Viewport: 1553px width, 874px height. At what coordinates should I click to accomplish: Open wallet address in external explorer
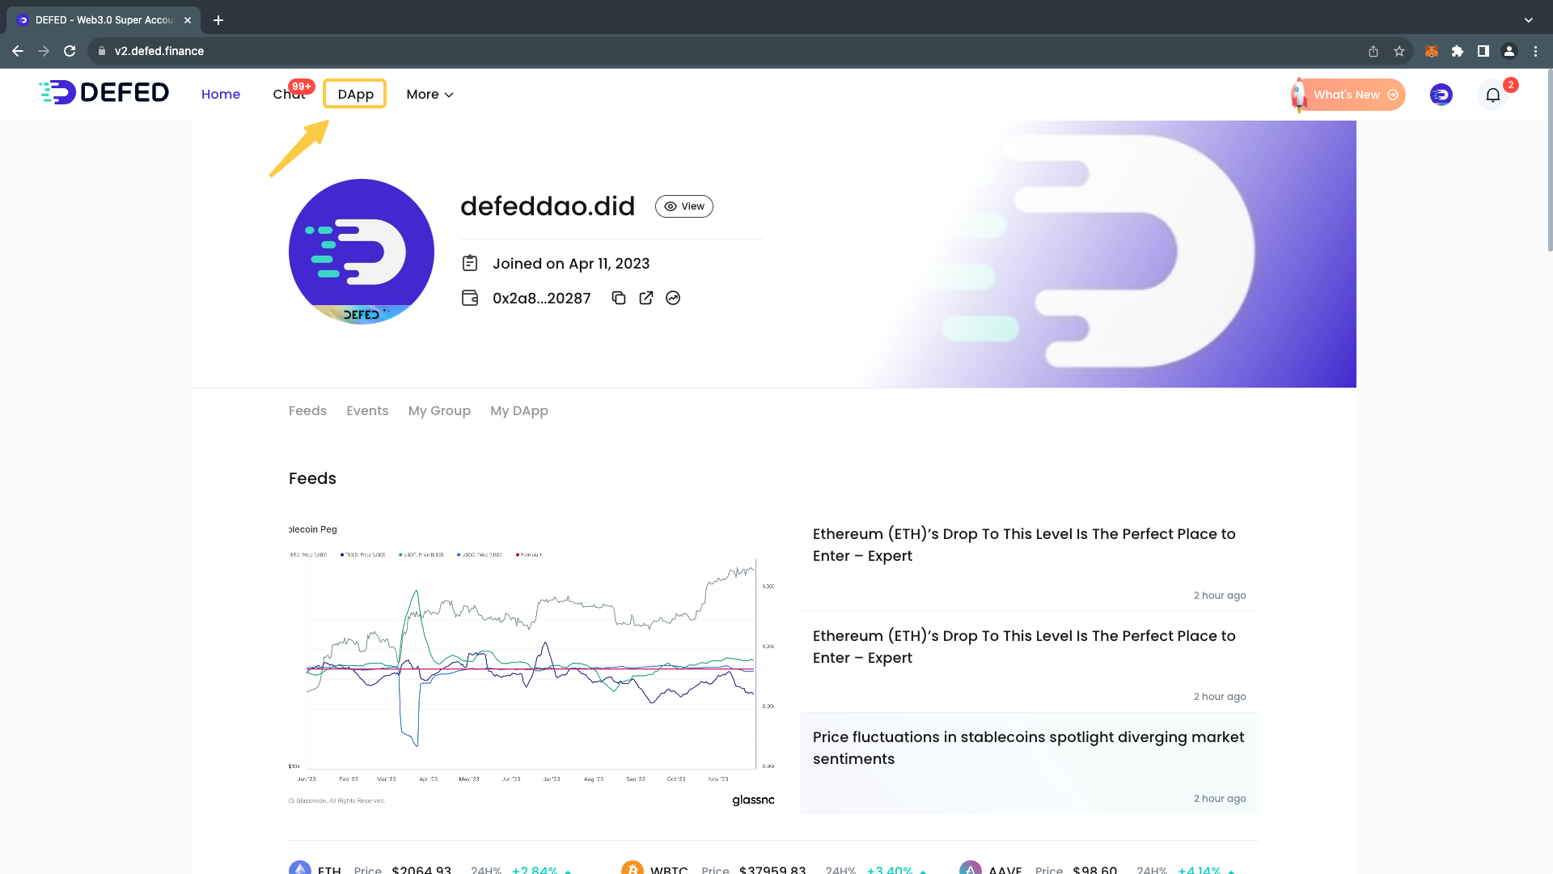pyautogui.click(x=645, y=298)
